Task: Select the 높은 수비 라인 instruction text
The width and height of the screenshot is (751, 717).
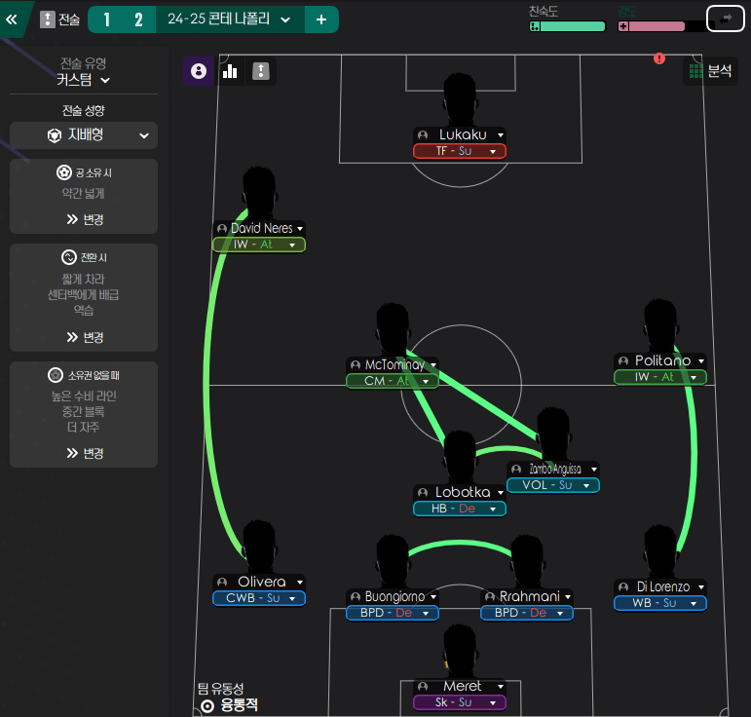Action: 84,396
